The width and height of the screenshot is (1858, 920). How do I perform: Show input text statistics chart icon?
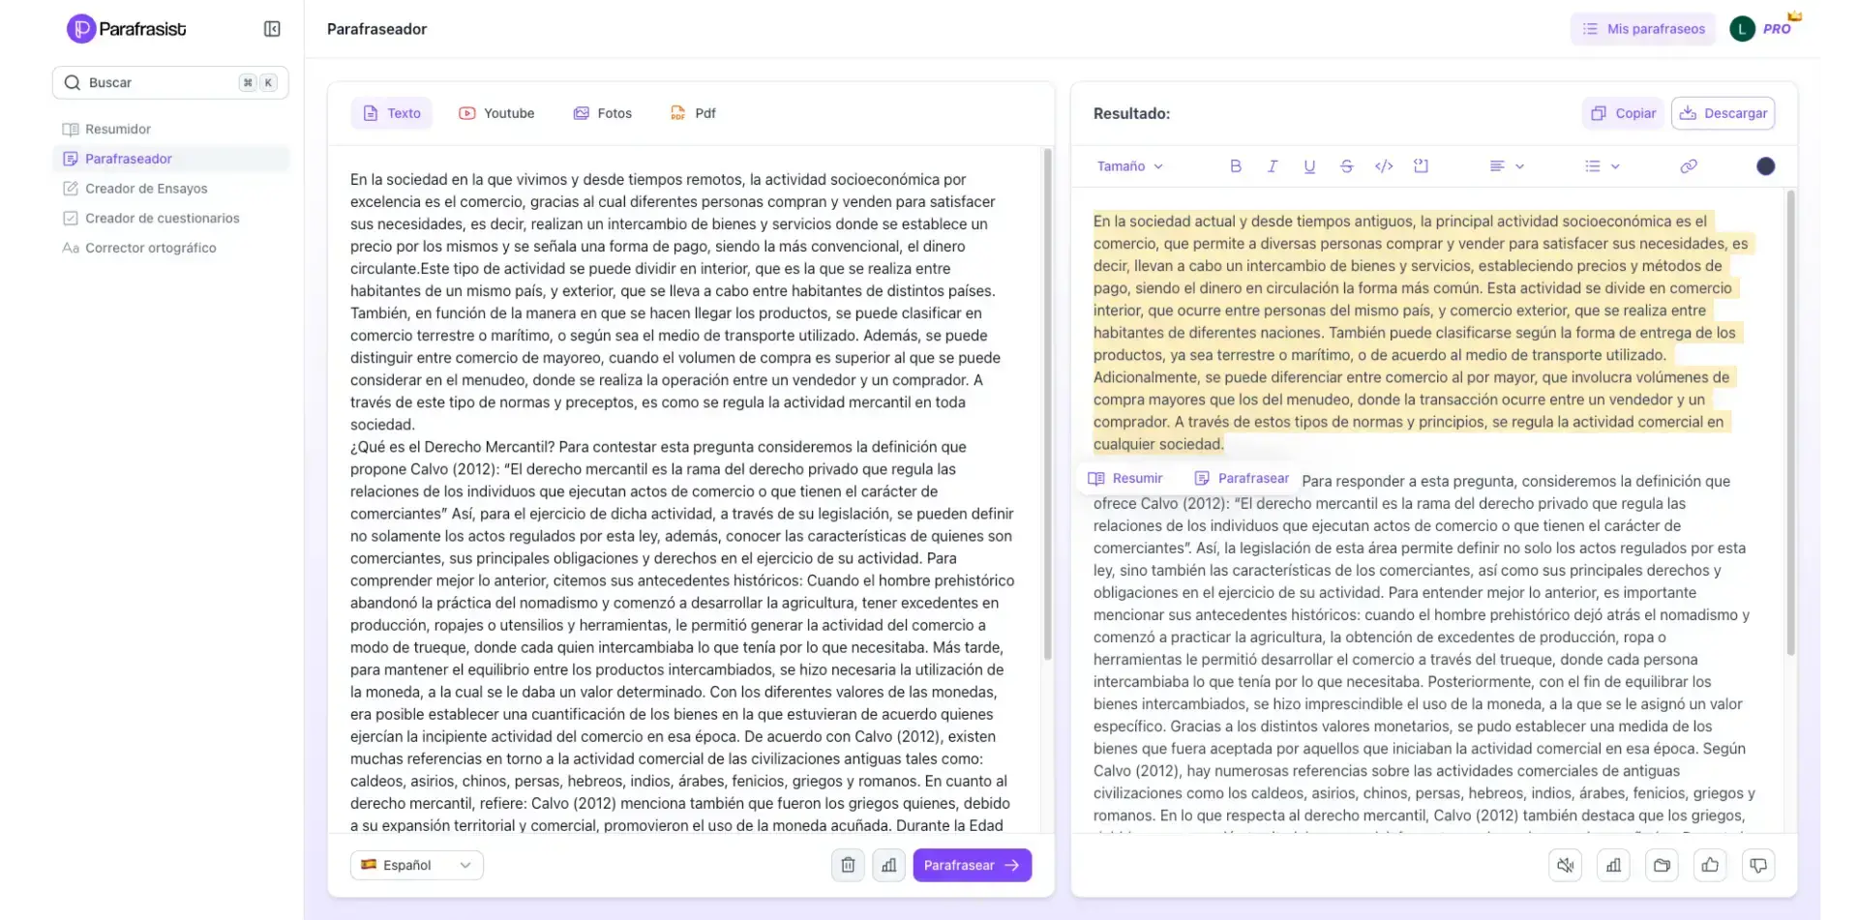click(888, 865)
